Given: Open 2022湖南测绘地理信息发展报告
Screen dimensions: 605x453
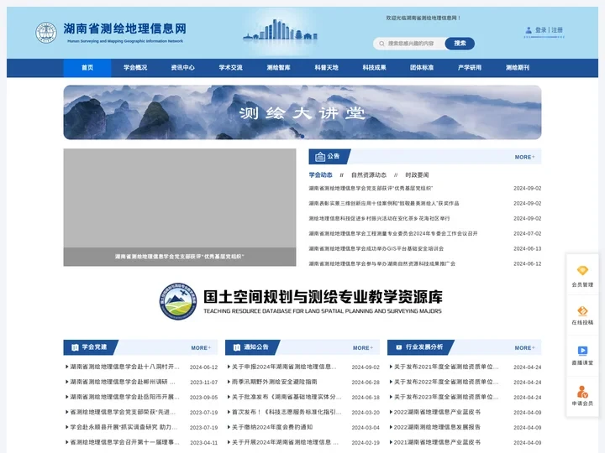Looking at the screenshot, I should coord(435,427).
